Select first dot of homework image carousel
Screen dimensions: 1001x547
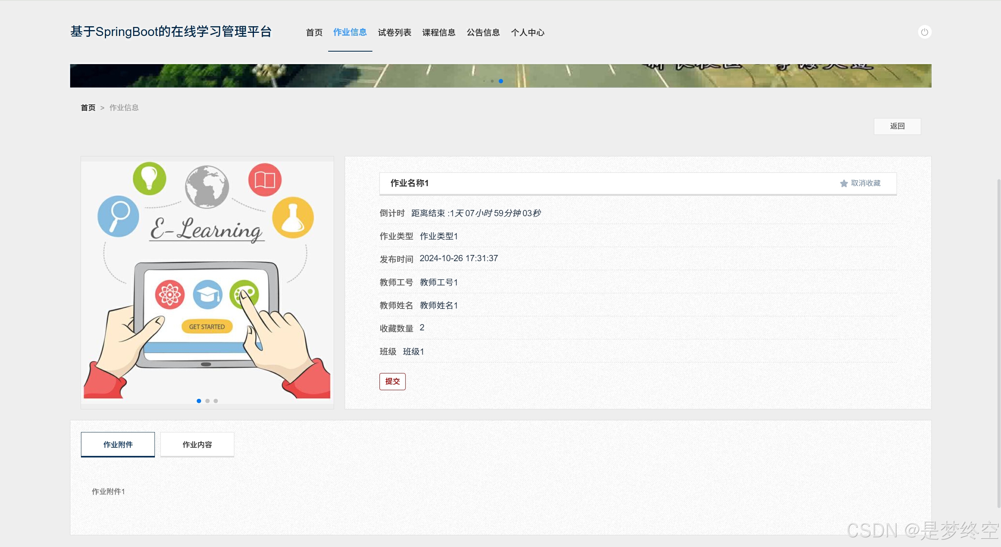[x=199, y=401]
